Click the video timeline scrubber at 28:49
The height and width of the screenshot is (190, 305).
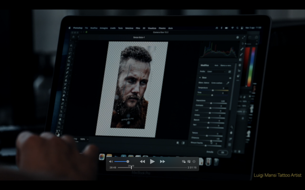(x=131, y=167)
